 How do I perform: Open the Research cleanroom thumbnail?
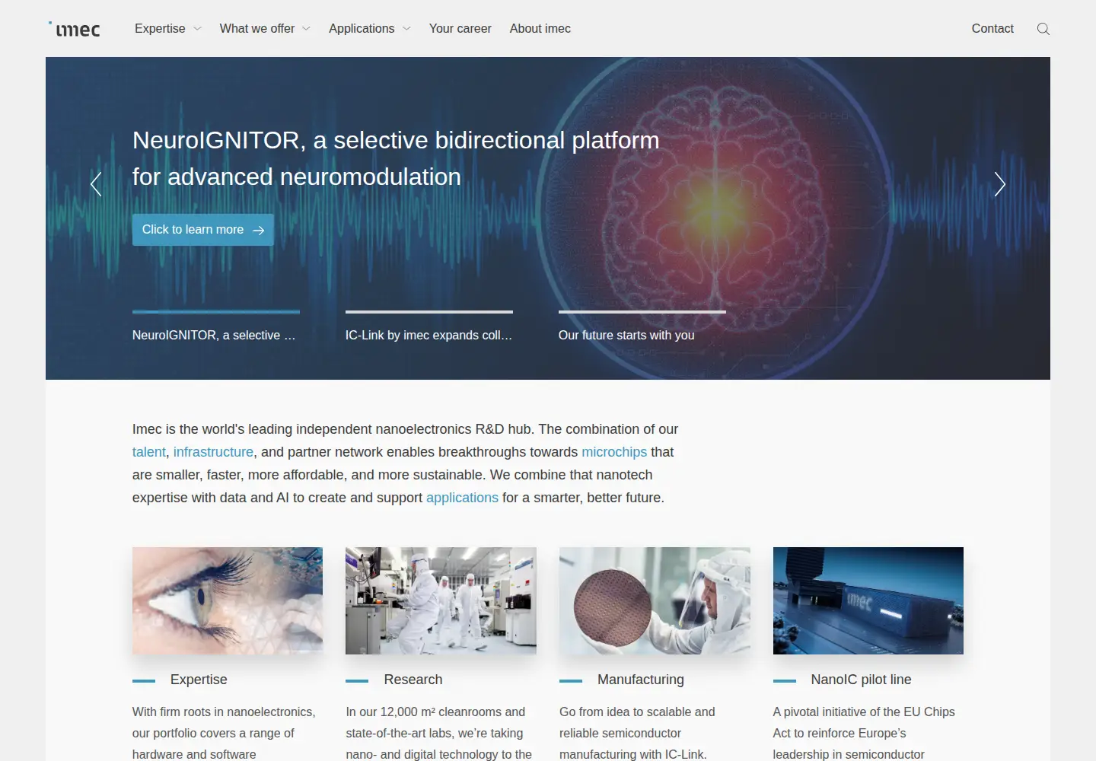click(441, 600)
